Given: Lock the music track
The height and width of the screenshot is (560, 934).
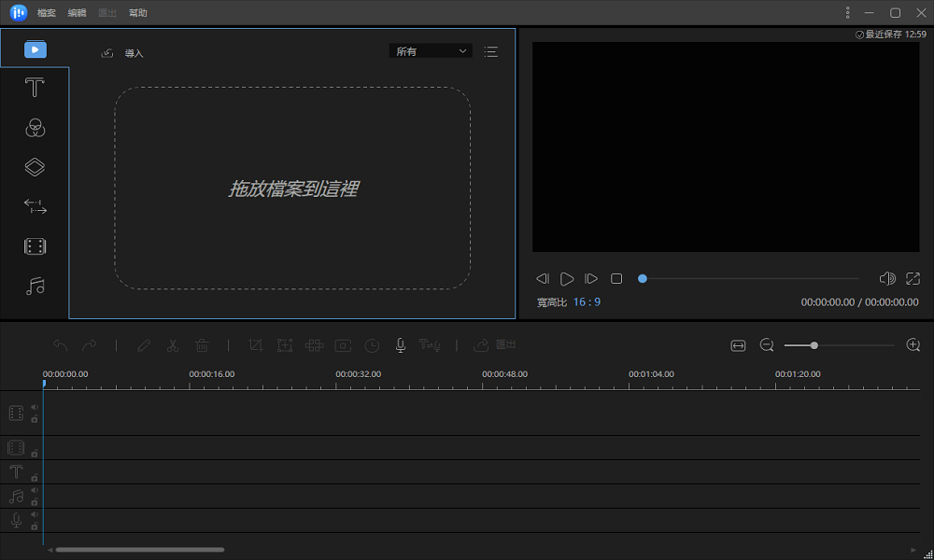Looking at the screenshot, I should click(x=35, y=502).
